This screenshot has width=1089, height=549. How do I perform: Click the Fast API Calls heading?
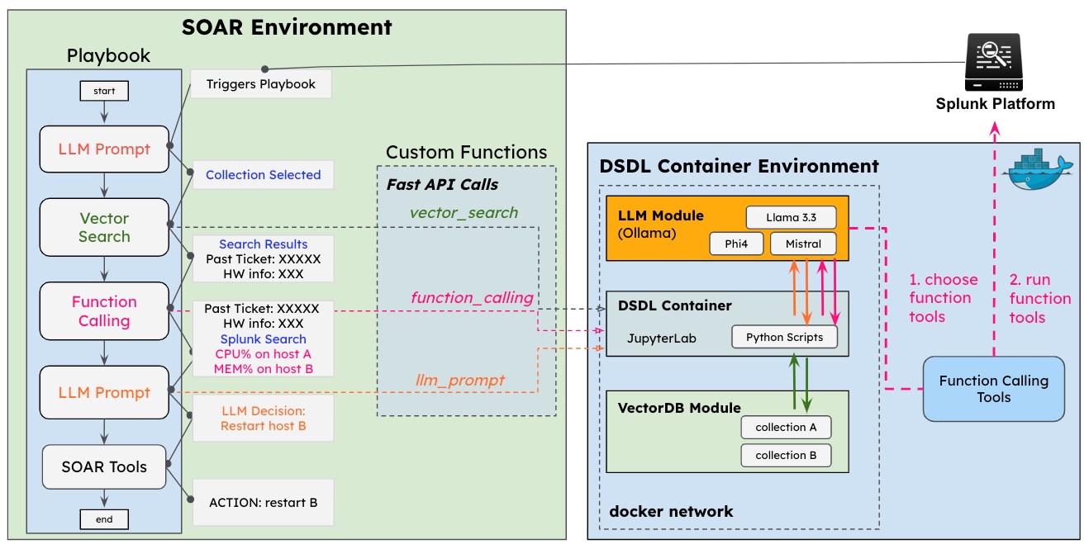442,183
